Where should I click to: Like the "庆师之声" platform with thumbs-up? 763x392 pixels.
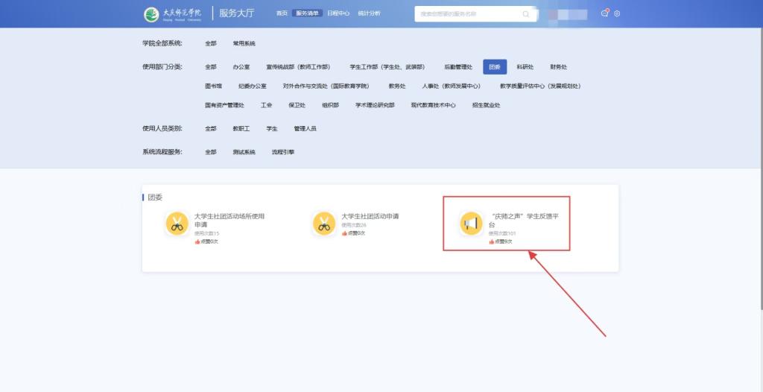click(x=492, y=241)
